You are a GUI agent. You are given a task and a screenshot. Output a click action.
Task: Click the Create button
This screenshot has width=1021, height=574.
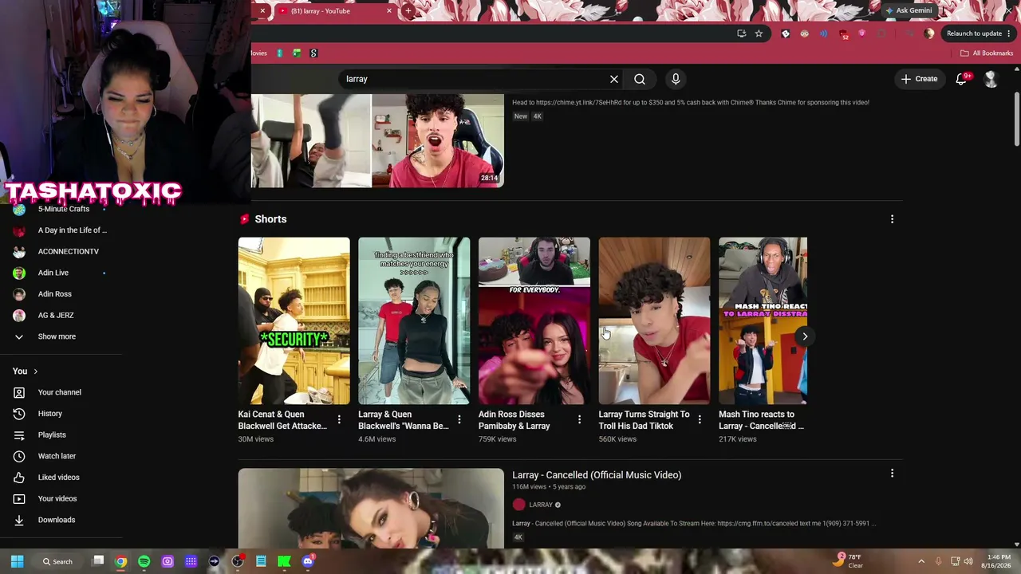tap(919, 79)
